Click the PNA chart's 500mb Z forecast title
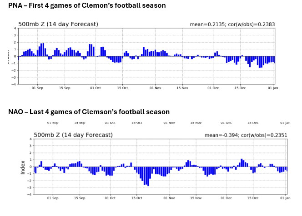The image size is (302, 216). (x=58, y=24)
